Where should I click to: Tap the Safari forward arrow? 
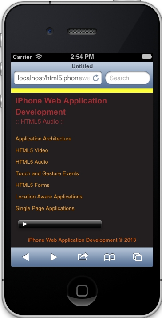click(x=54, y=257)
